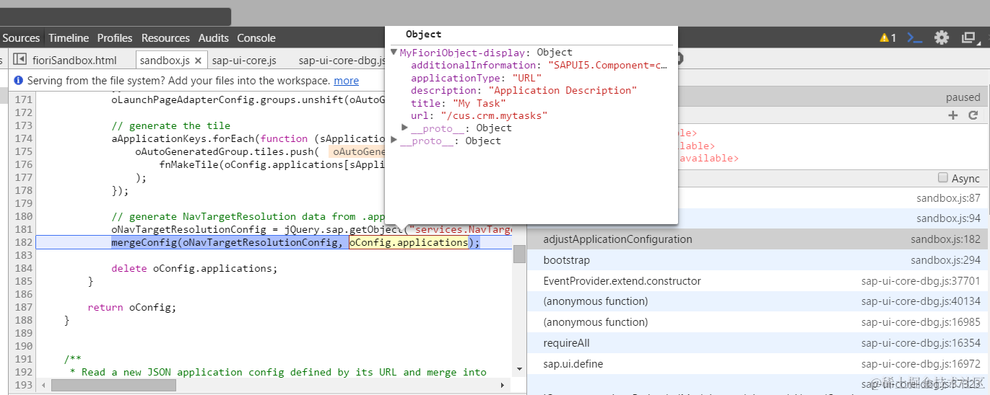Click the oAutoGene highlighted variable on line 175
The height and width of the screenshot is (395, 990).
pyautogui.click(x=356, y=151)
